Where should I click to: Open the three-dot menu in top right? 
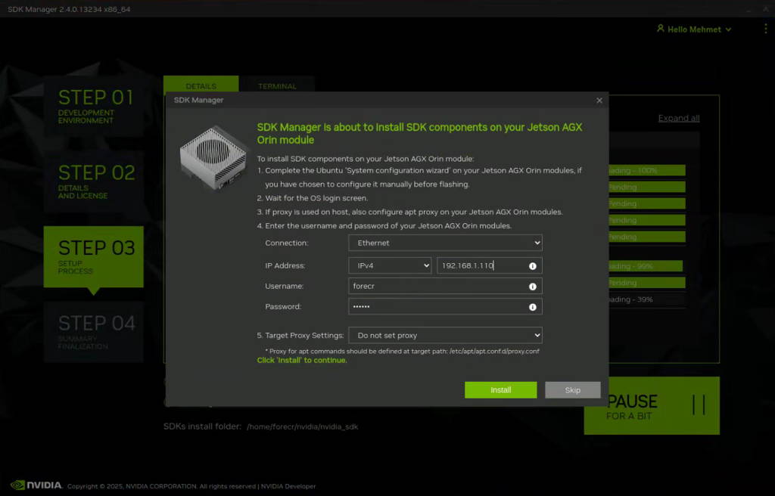point(765,29)
